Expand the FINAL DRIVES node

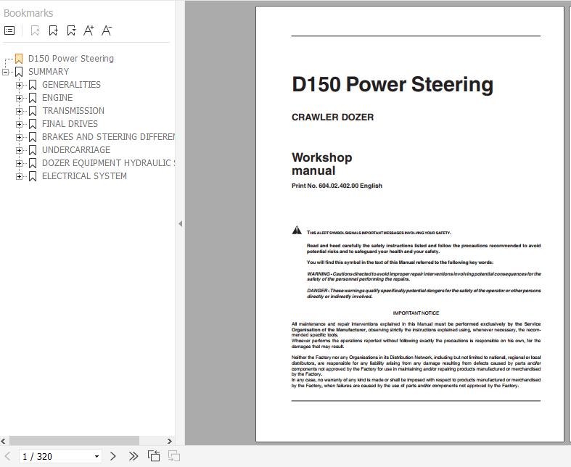click(x=19, y=125)
